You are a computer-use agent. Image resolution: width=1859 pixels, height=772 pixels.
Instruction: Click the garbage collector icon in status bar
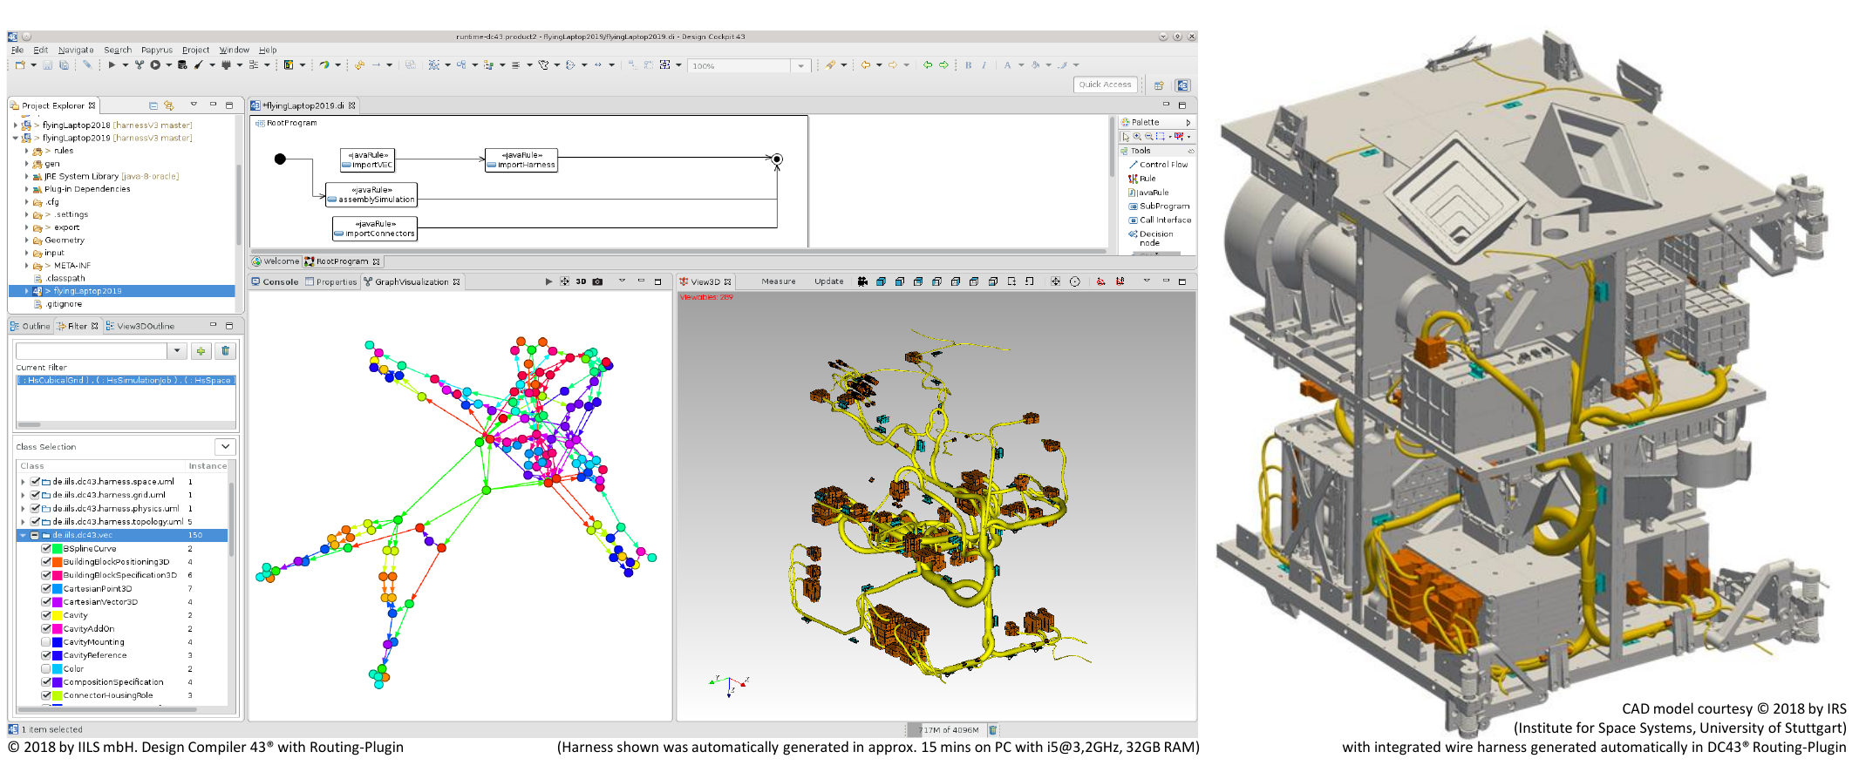click(x=992, y=730)
